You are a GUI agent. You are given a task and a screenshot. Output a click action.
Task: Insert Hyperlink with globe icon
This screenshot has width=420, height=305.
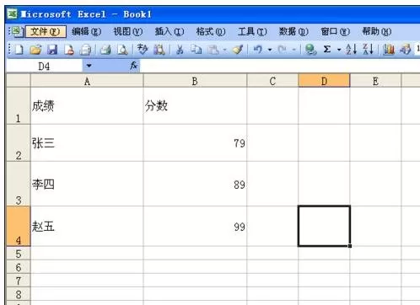pos(310,50)
